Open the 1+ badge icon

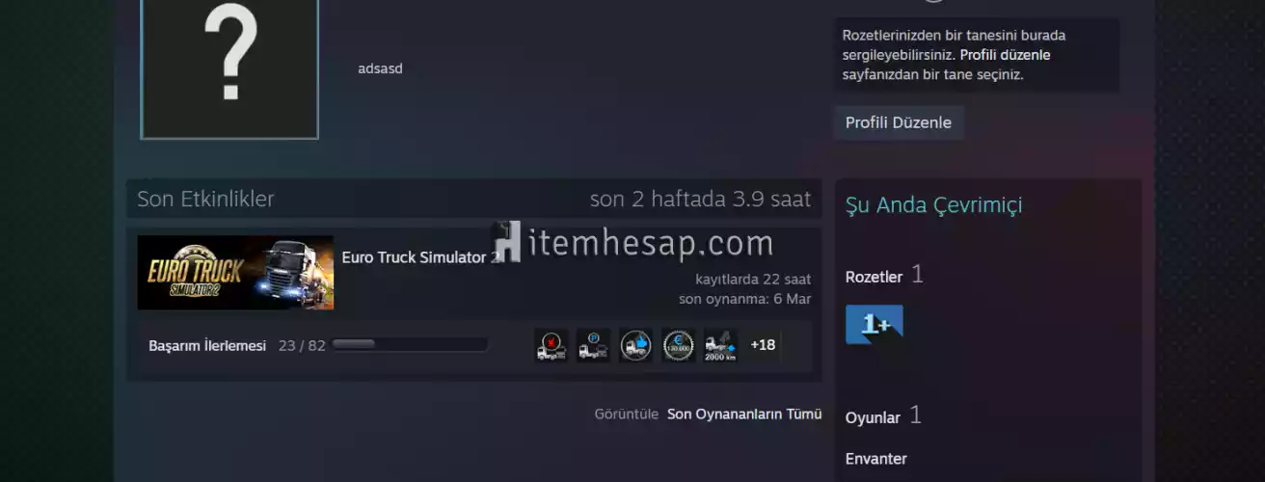tap(874, 325)
